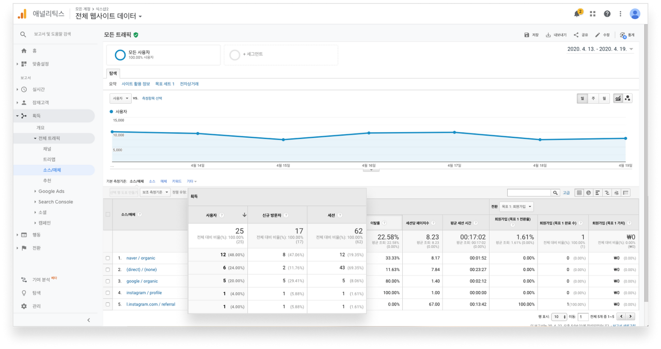Open 트리맵 in sidebar
661x349 pixels.
pyautogui.click(x=49, y=159)
